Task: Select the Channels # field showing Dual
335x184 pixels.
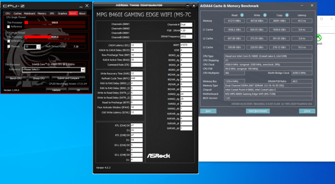Action: click(186, 24)
